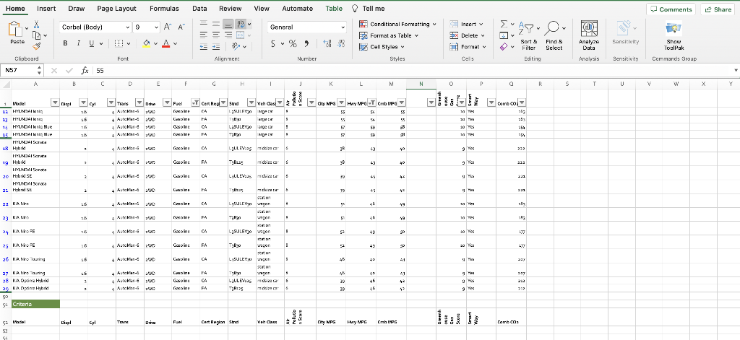Click the Tell me search box
740x340 pixels.
[368, 9]
